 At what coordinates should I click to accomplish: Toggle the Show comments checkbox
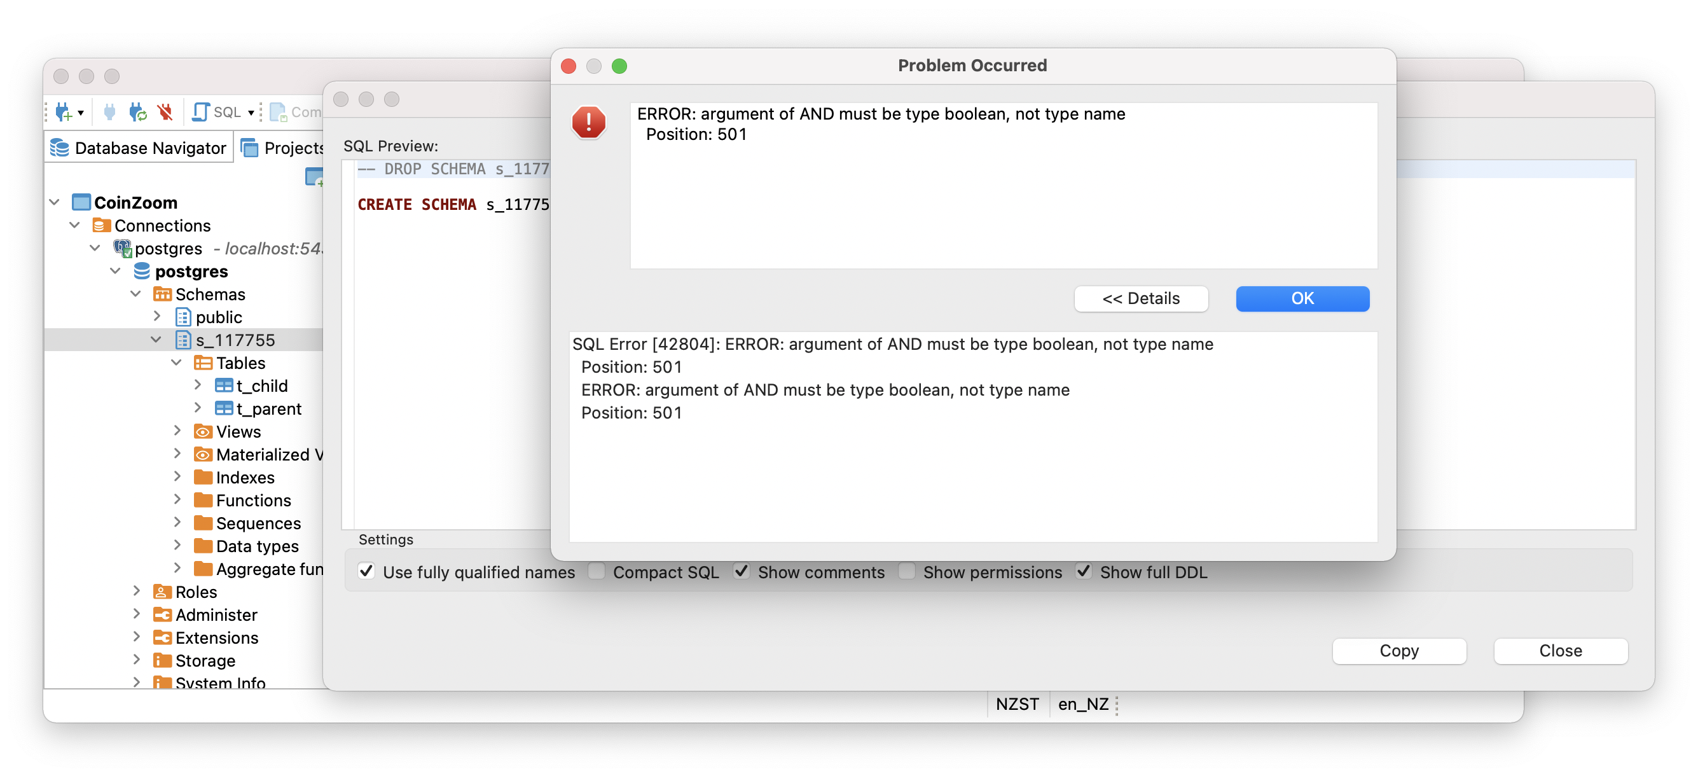742,571
